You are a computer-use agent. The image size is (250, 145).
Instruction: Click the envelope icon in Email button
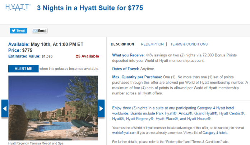pyautogui.click(x=35, y=31)
